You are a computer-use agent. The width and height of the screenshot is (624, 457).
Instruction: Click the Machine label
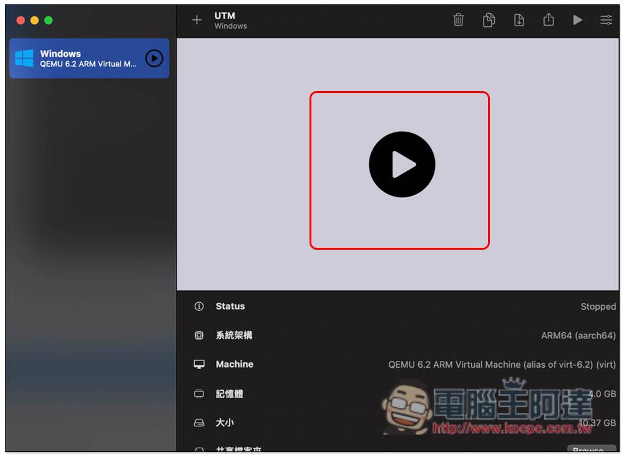(x=235, y=364)
